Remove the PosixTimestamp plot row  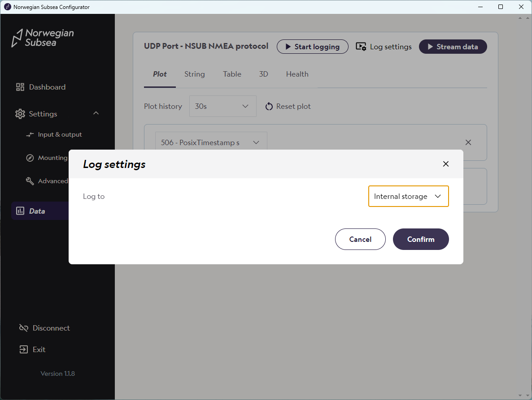click(x=468, y=142)
